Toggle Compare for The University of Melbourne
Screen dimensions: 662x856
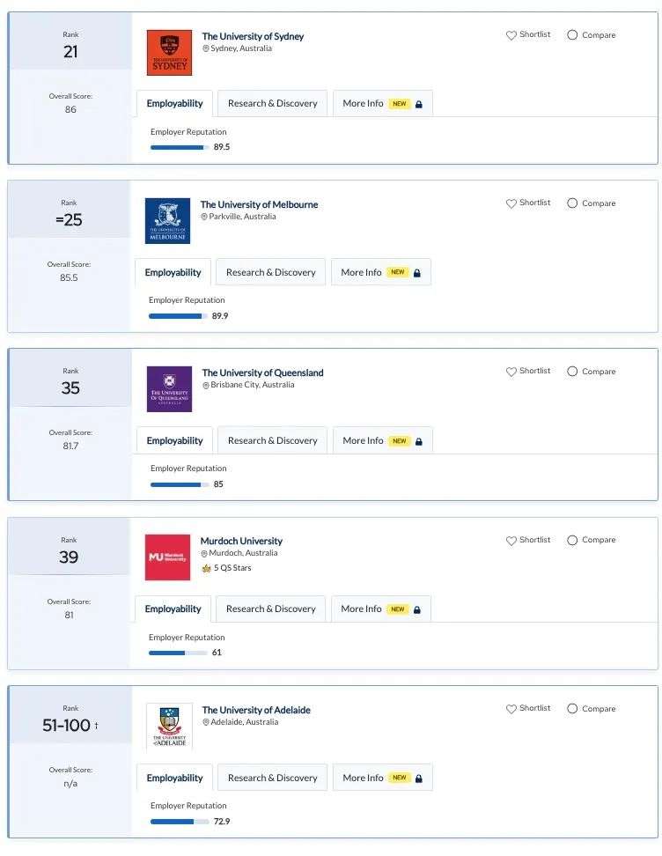click(x=572, y=203)
